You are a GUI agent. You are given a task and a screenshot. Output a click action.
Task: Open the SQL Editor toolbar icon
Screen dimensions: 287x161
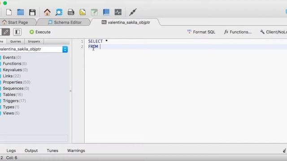(71, 12)
